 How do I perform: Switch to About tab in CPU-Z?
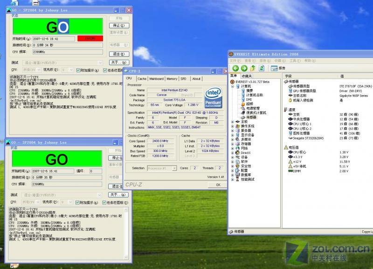[x=196, y=79]
